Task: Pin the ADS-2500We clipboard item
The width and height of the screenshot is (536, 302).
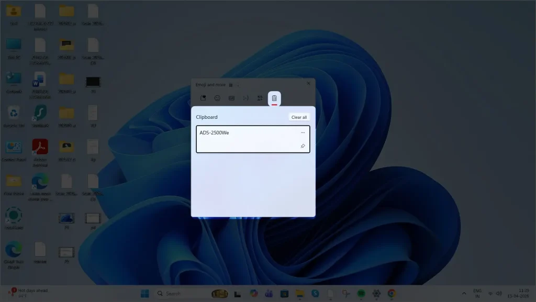Action: pyautogui.click(x=303, y=147)
